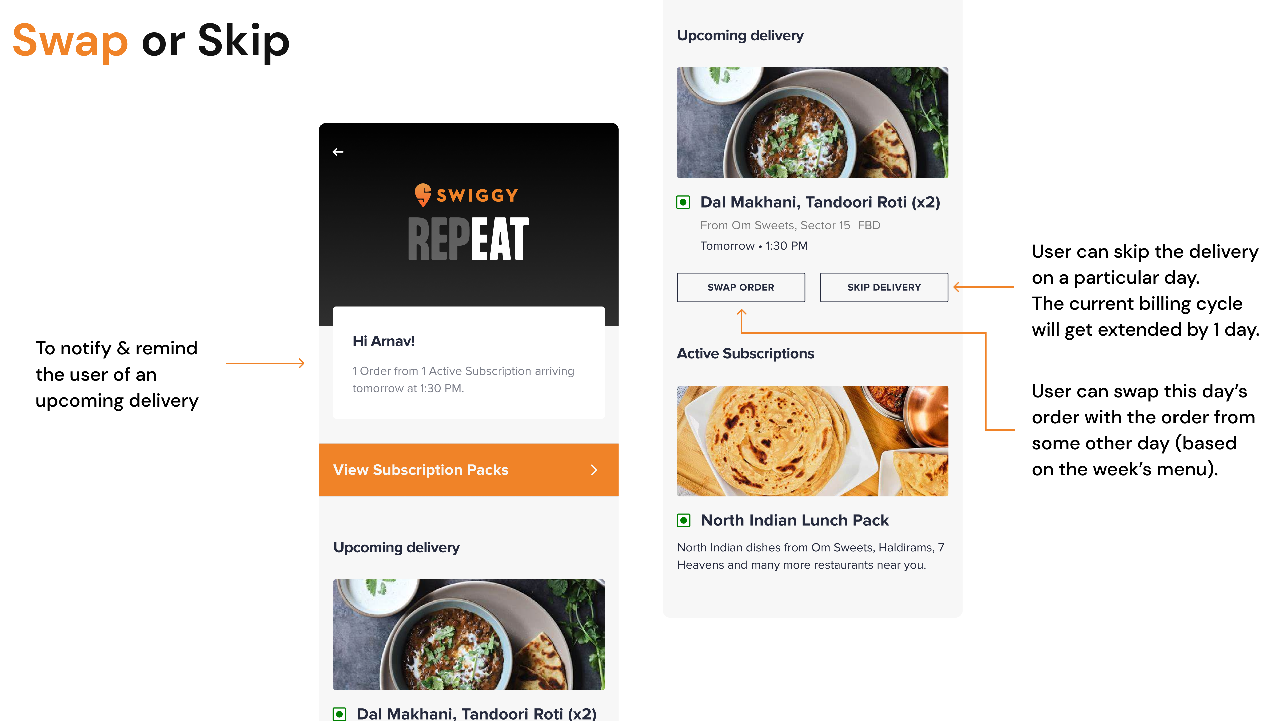Click the SKIP DELIVERY button

click(884, 287)
